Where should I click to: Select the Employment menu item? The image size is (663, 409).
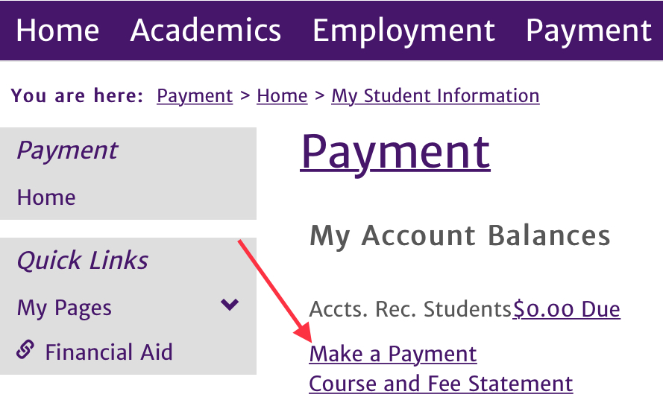point(403,31)
